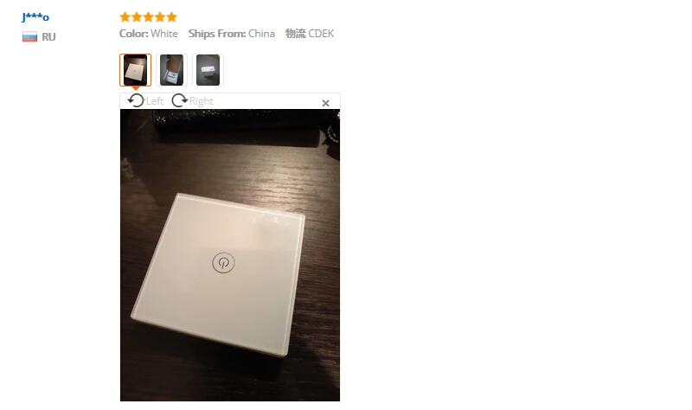This screenshot has width=692, height=410.
Task: Click the Russian flag icon
Action: pos(29,36)
